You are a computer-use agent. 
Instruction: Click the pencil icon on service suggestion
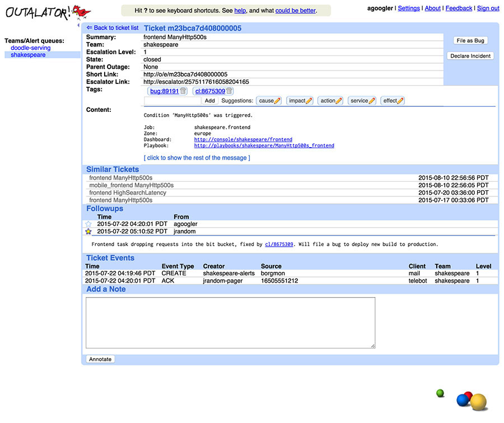[x=372, y=101]
